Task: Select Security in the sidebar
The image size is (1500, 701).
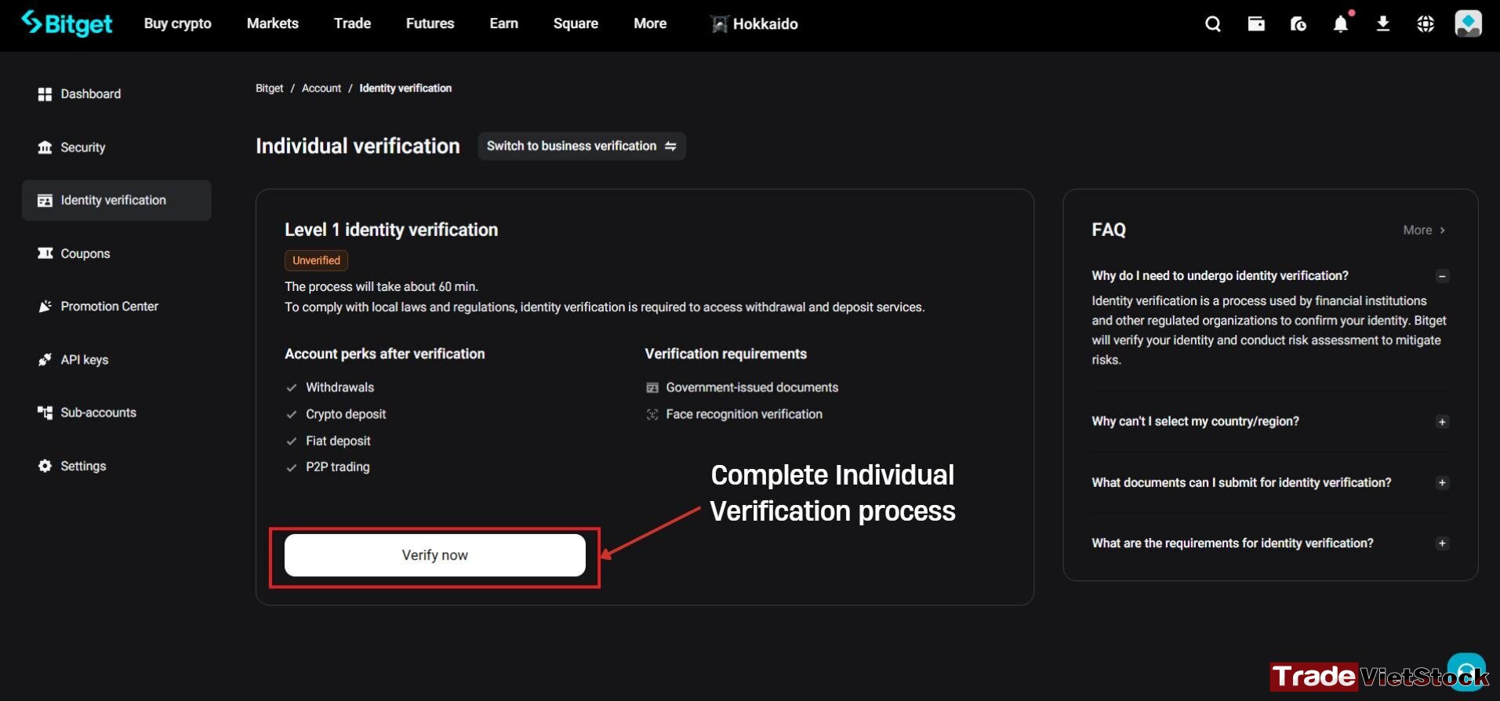Action: tap(116, 147)
